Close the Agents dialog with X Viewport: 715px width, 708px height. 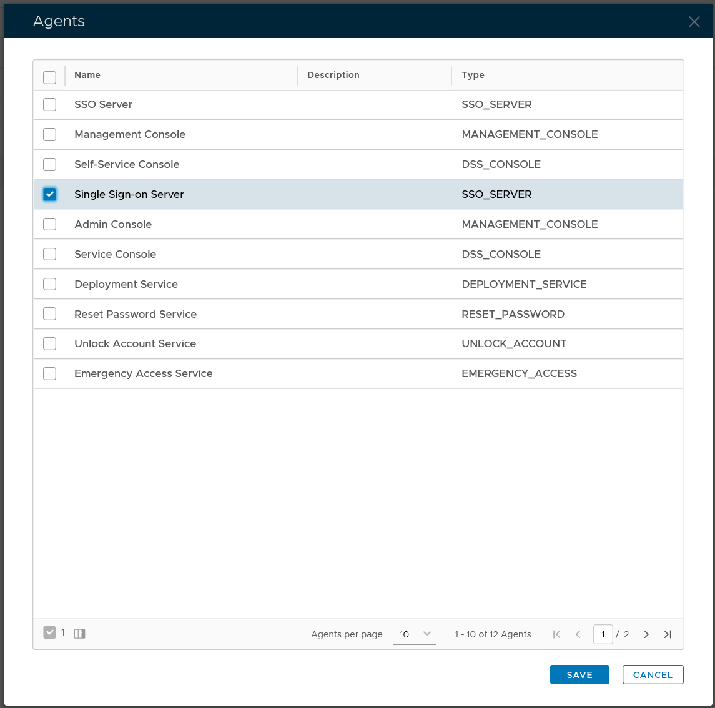694,22
